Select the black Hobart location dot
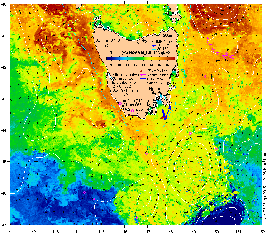269x235 pixels. pyautogui.click(x=153, y=93)
